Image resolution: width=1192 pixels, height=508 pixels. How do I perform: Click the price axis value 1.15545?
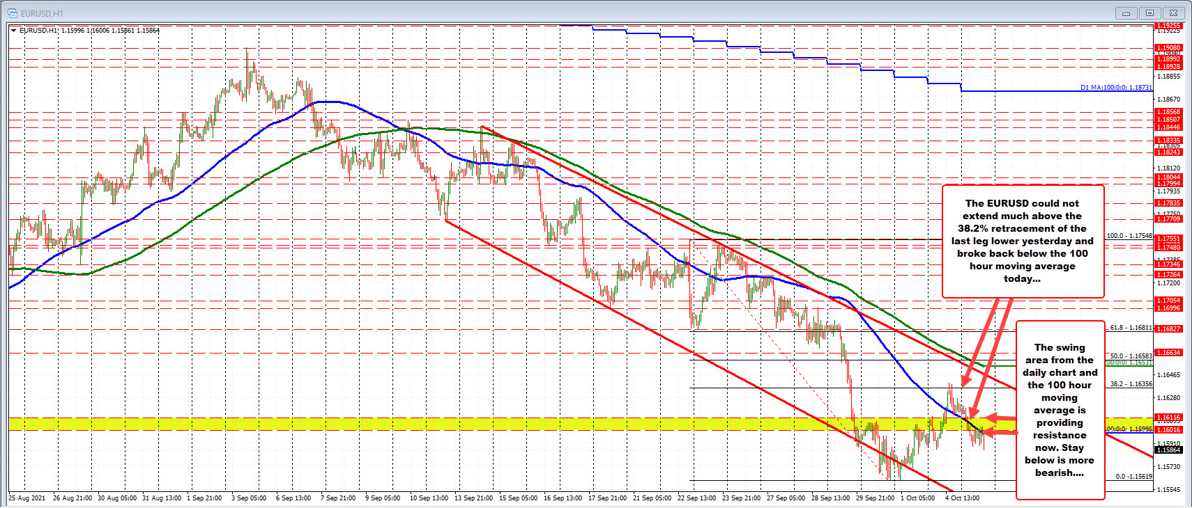[x=1169, y=490]
